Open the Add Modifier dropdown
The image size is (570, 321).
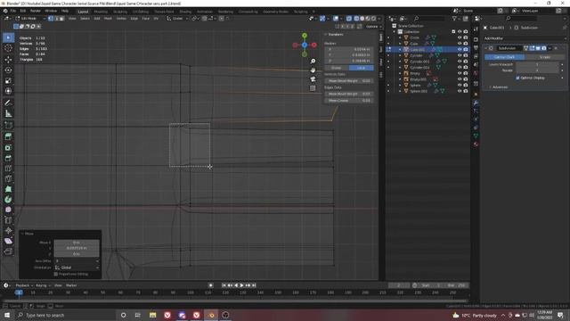[x=524, y=38]
